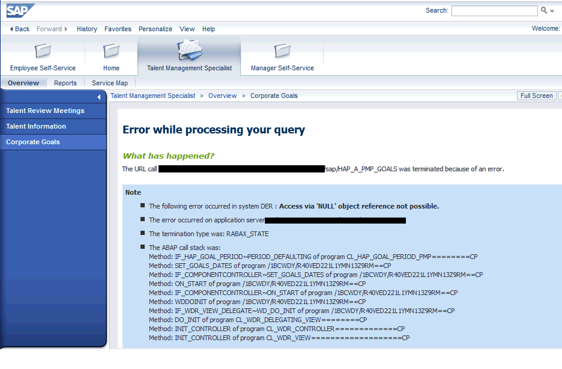
Task: Select the Talent Management Specialist tab label
Action: (x=189, y=68)
